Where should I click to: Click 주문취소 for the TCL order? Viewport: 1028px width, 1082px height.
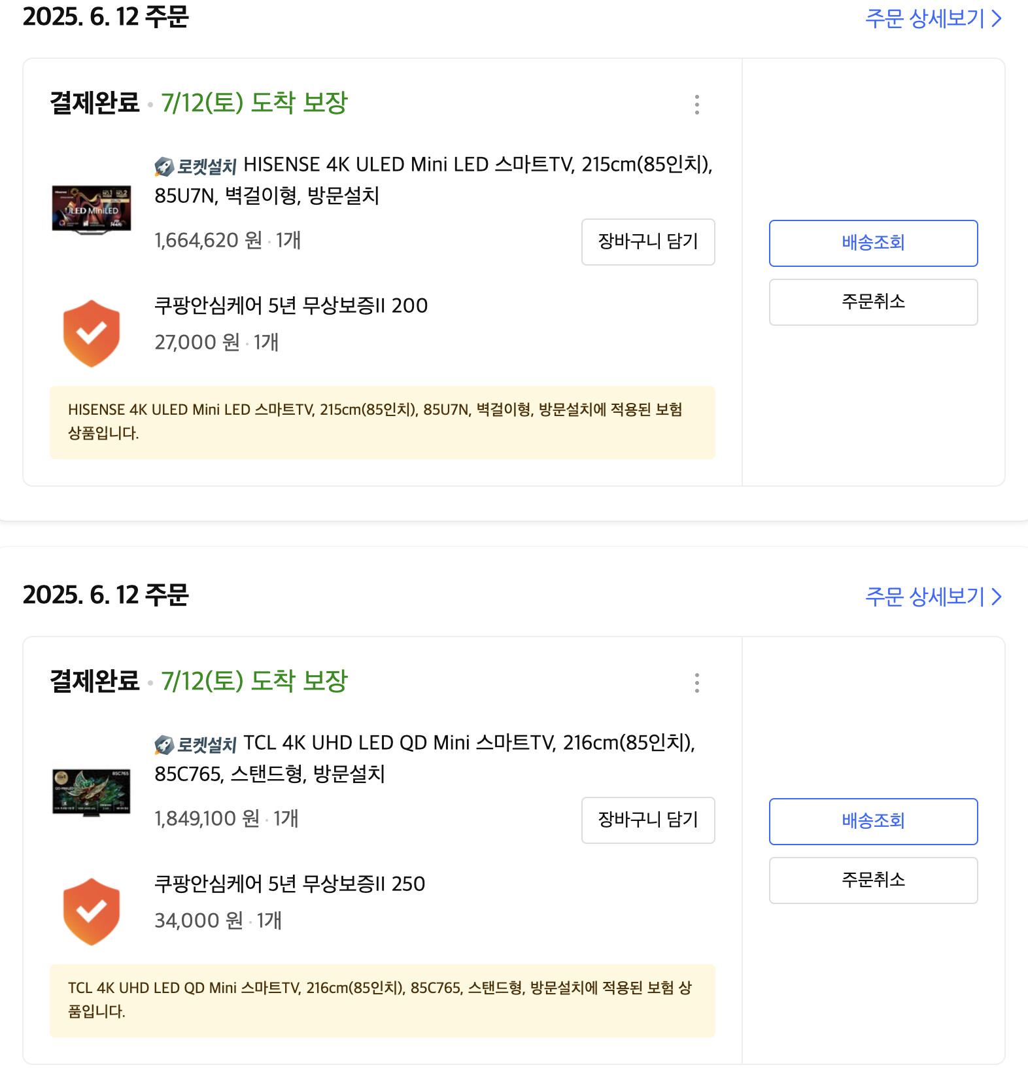point(873,881)
